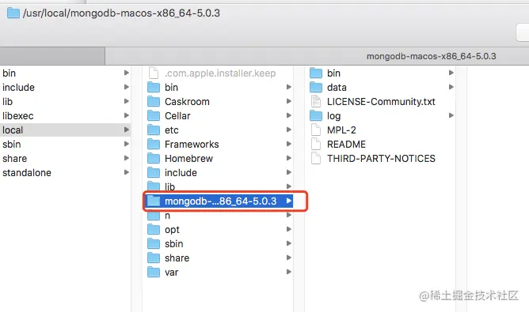Select the data folder name
This screenshot has height=312, width=529.
click(337, 88)
